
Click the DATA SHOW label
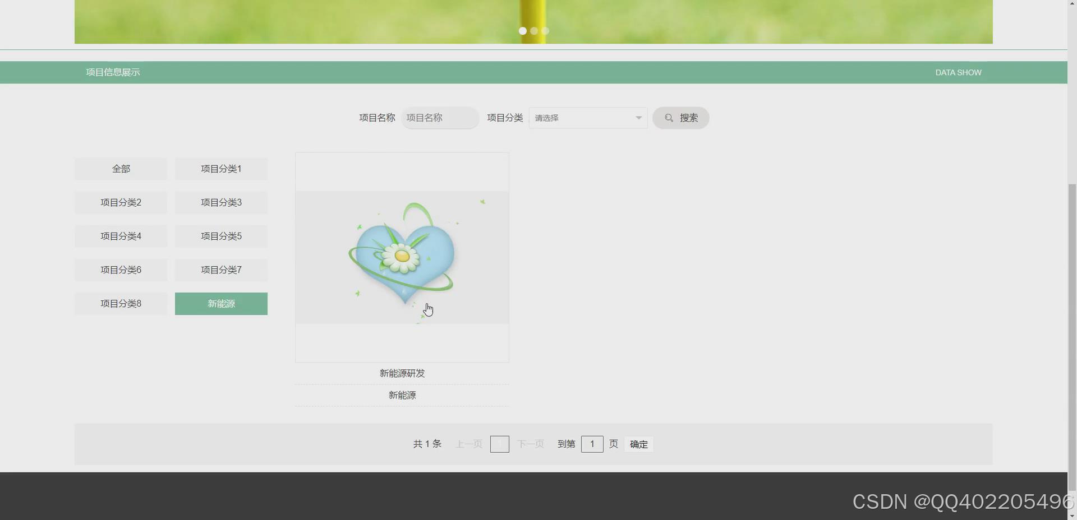pyautogui.click(x=958, y=72)
